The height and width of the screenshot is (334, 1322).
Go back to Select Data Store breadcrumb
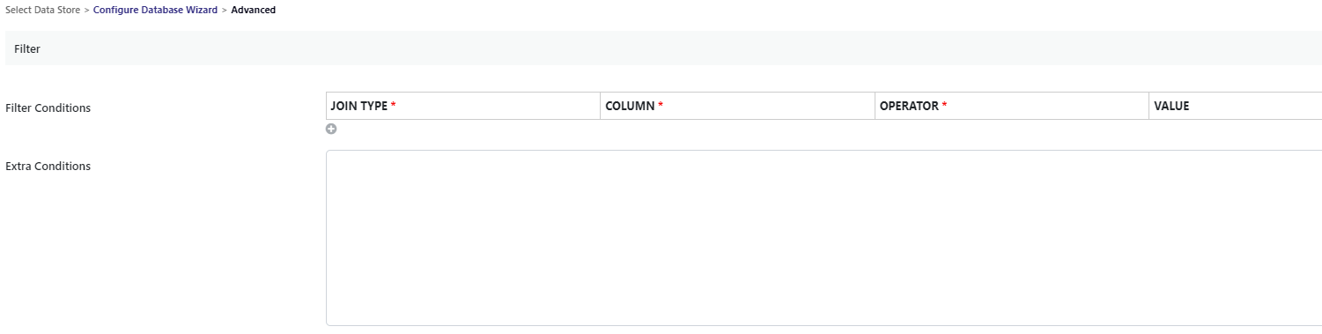[x=42, y=11]
